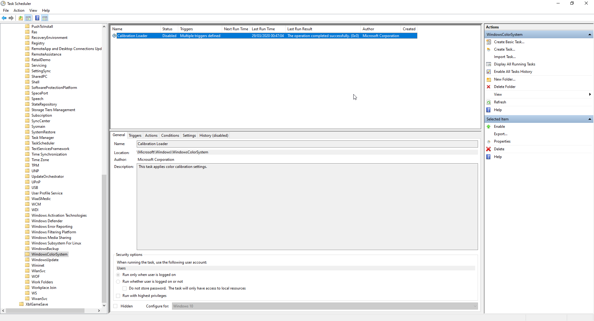Click the Enable All Tasks History icon

pyautogui.click(x=489, y=72)
